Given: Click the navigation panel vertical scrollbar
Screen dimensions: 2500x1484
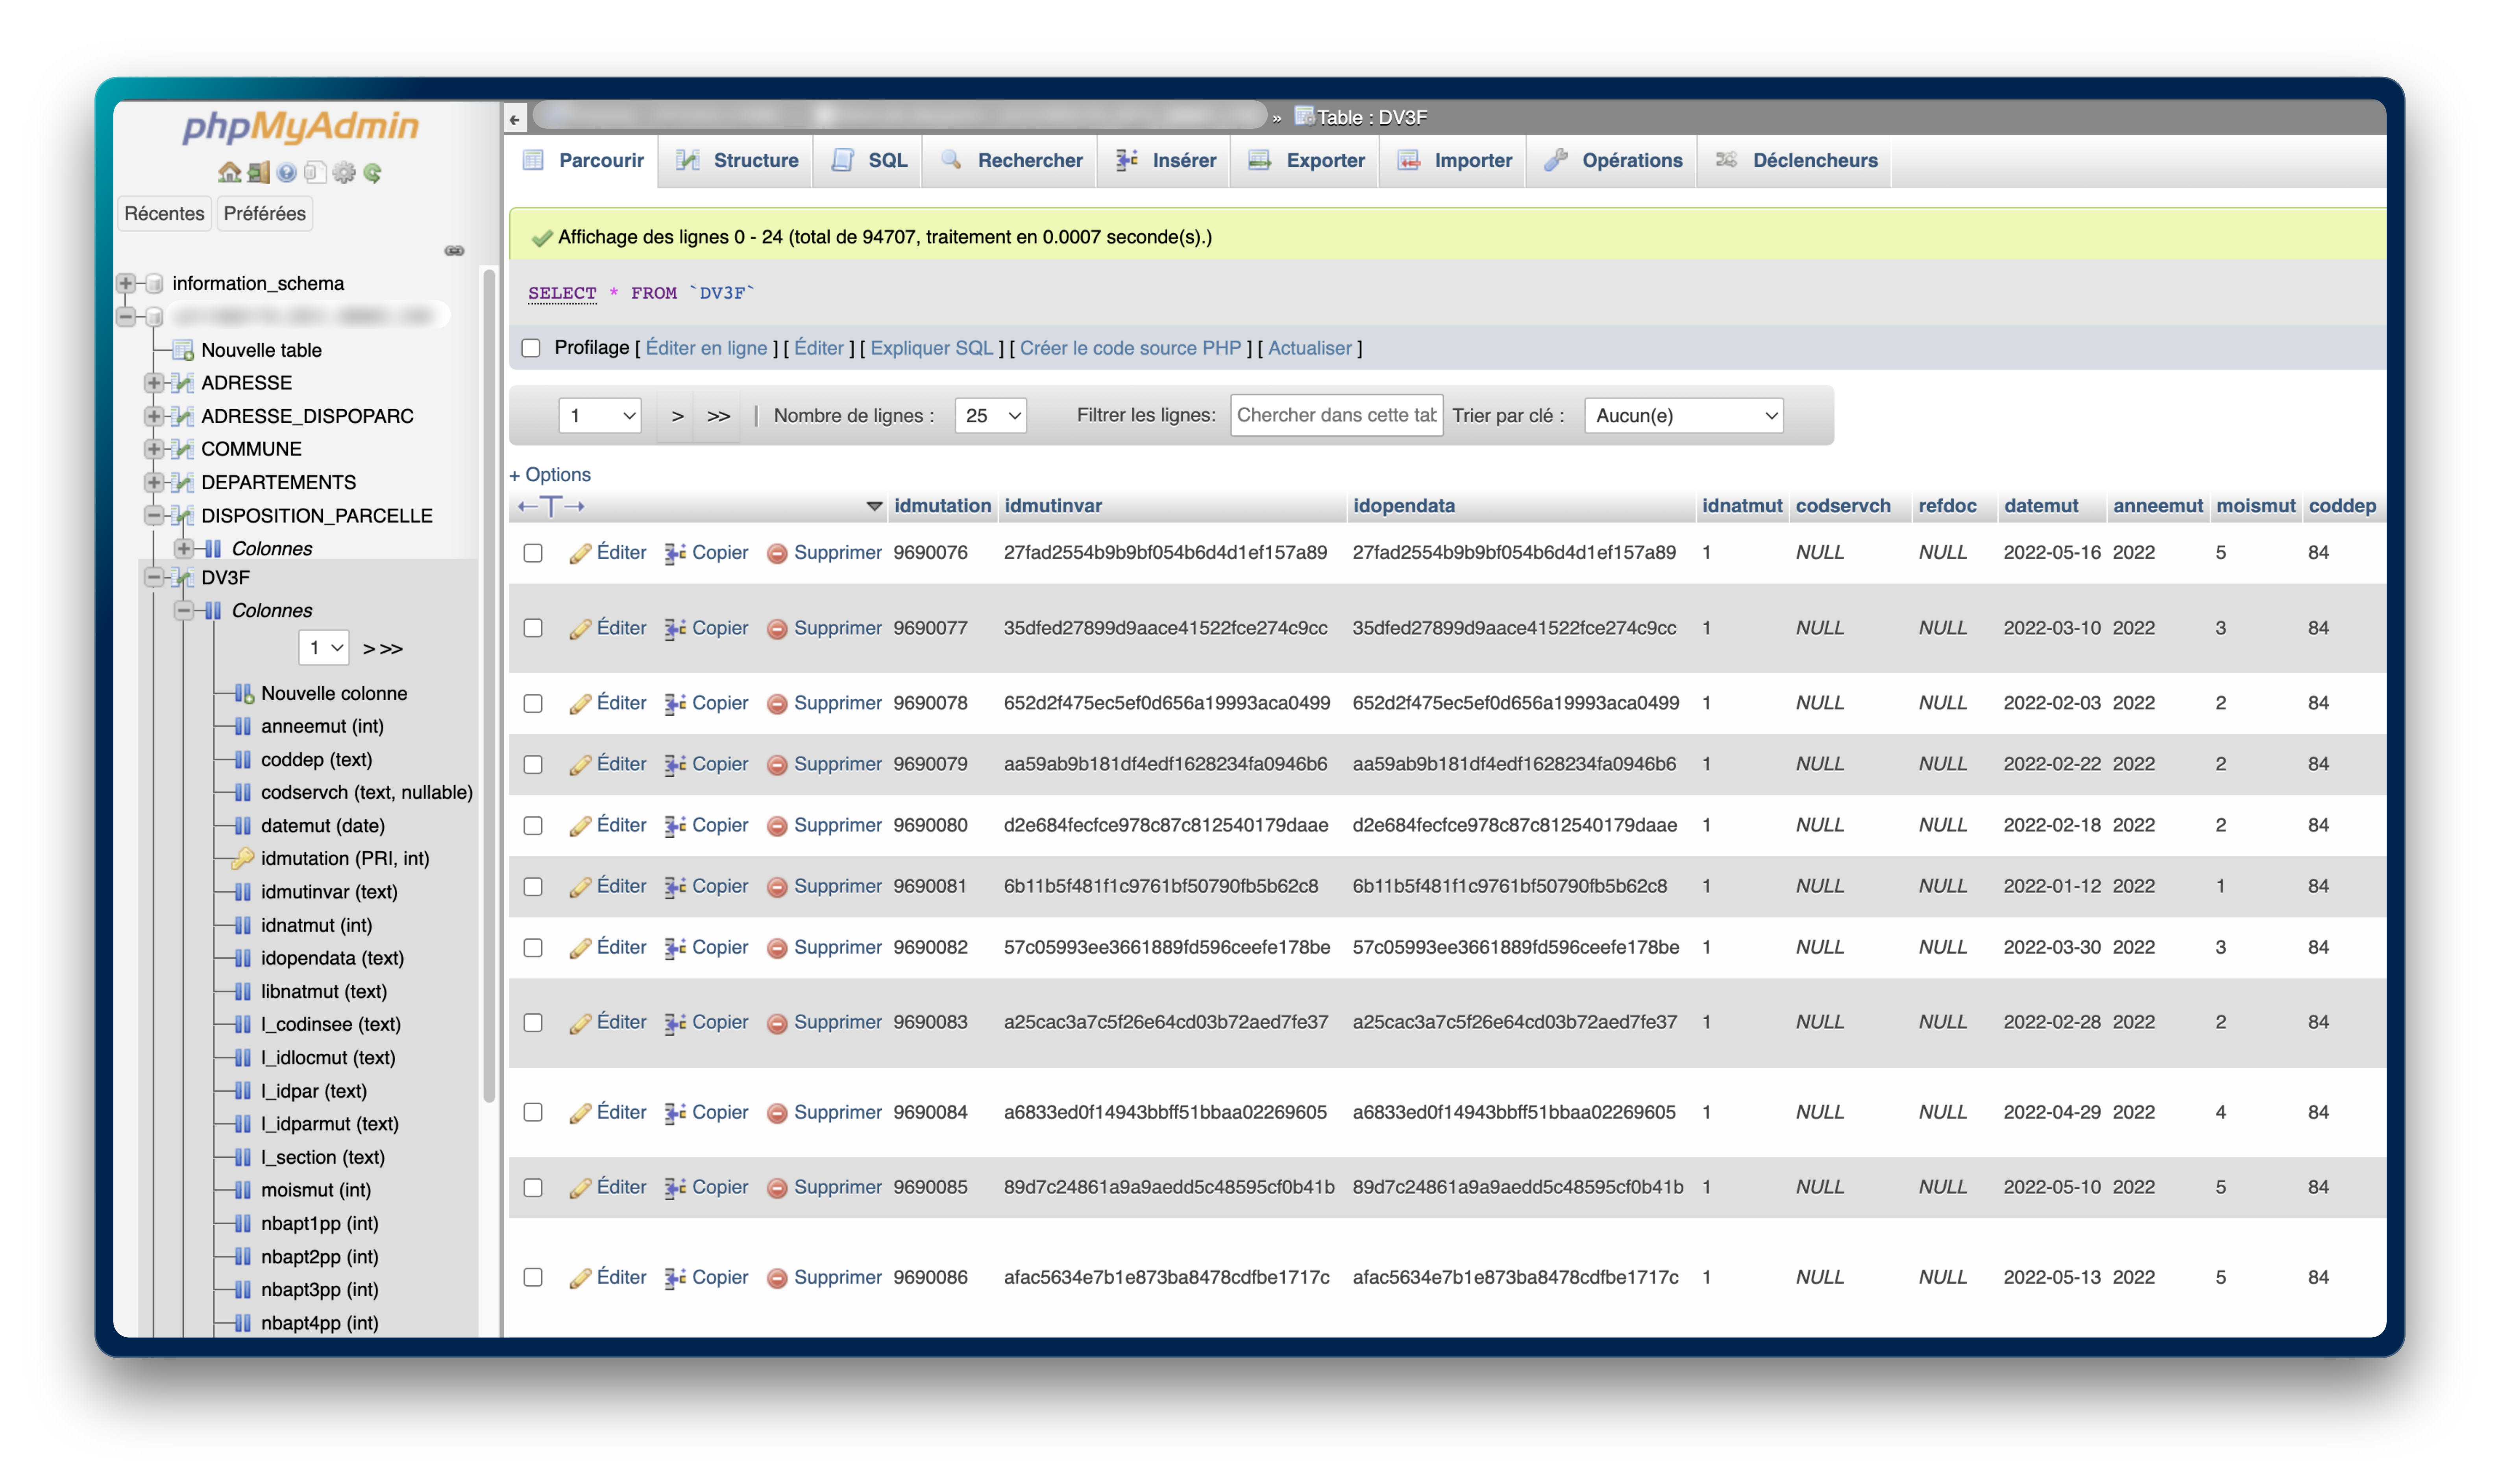Looking at the screenshot, I should pos(489,685).
